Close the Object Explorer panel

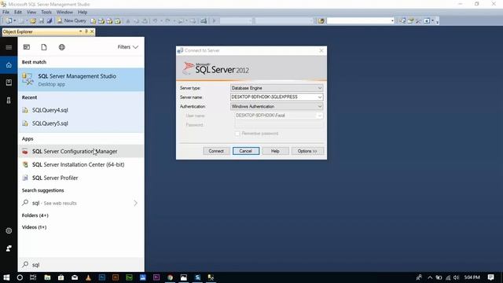(92, 31)
